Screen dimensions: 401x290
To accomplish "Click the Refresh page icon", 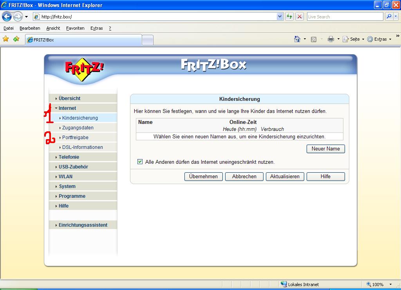I will click(289, 17).
